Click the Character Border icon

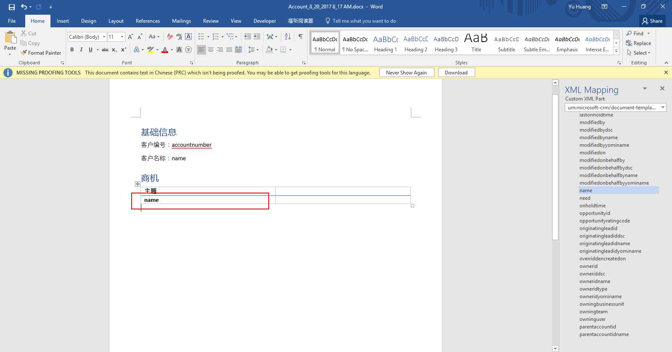pos(188,37)
